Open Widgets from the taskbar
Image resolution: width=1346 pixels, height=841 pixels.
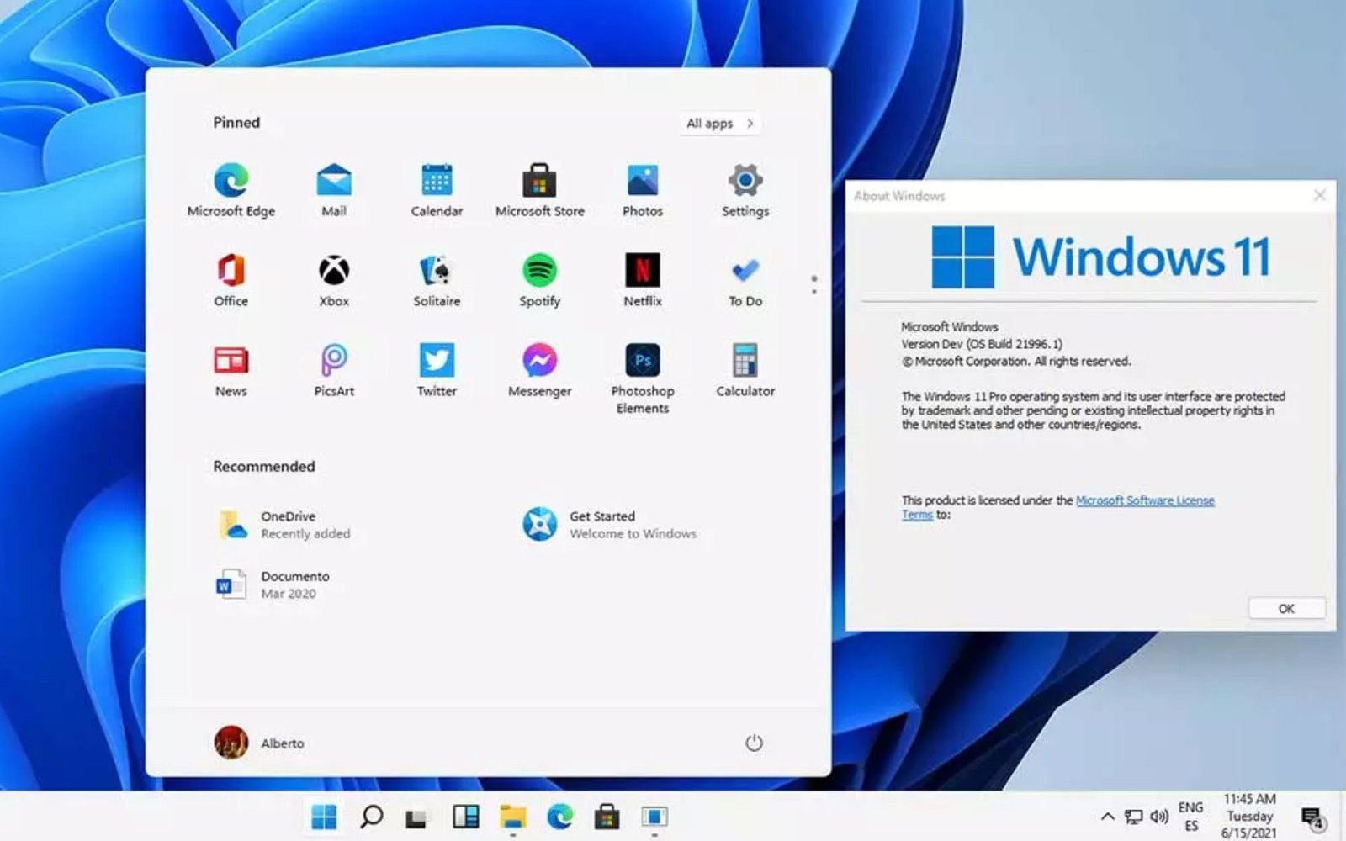pyautogui.click(x=465, y=817)
